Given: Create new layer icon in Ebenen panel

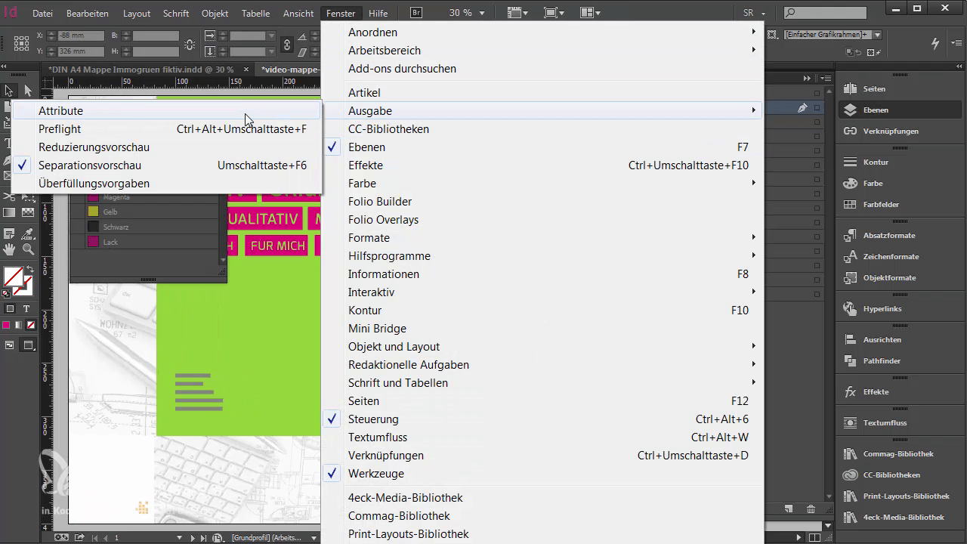Looking at the screenshot, I should pyautogui.click(x=788, y=510).
